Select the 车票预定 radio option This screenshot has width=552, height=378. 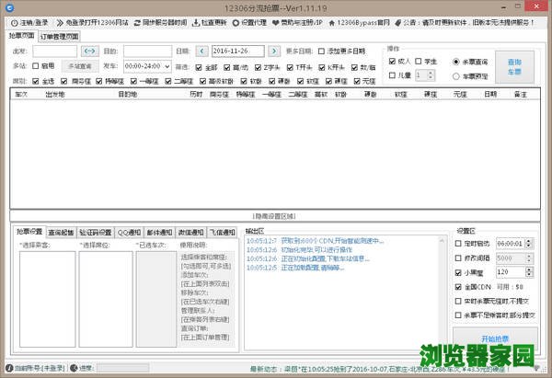point(457,75)
